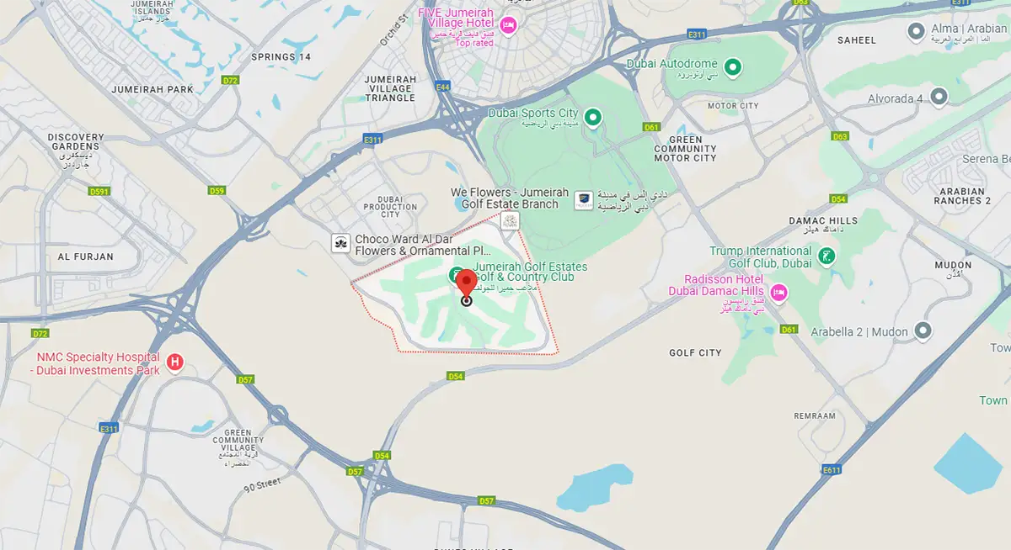Image resolution: width=1011 pixels, height=550 pixels.
Task: Select the We Flowers Jumeirah Golf Estate label
Action: pos(510,198)
